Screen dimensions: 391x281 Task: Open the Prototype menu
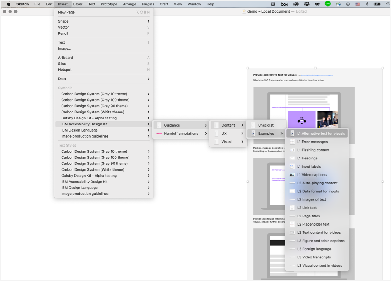click(x=109, y=4)
